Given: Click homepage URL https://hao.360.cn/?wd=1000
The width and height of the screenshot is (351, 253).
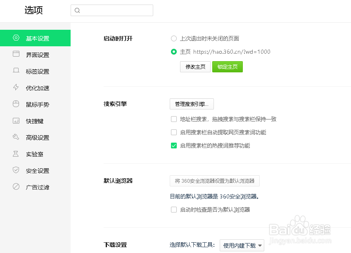Looking at the screenshot, I should coord(232,52).
